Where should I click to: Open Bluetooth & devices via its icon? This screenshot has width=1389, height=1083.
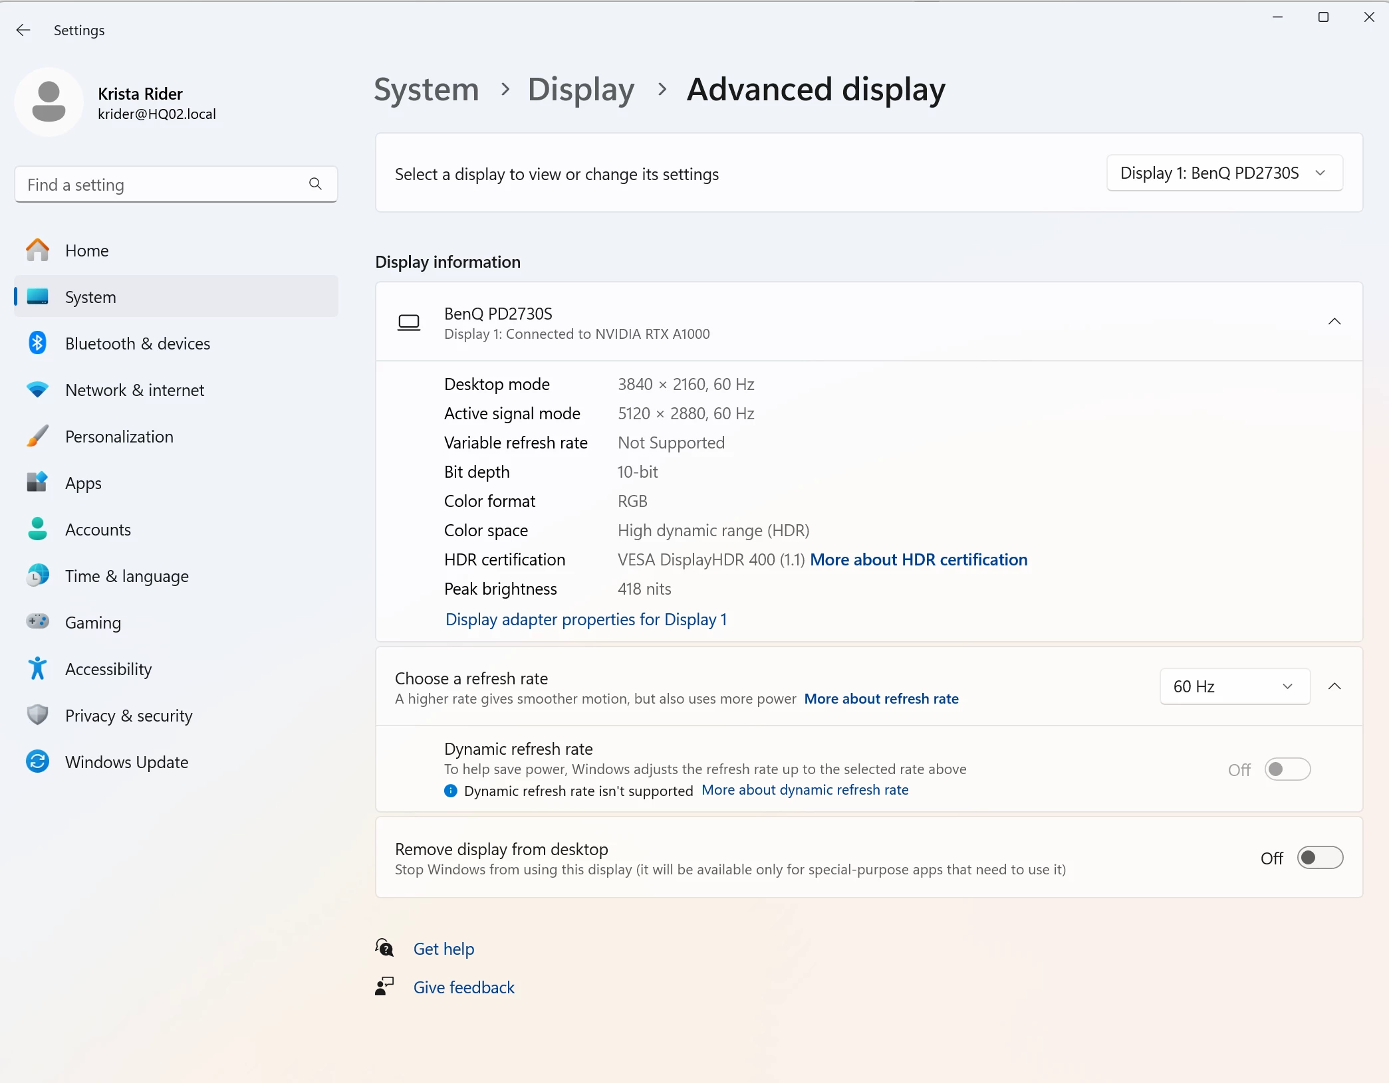click(x=37, y=344)
